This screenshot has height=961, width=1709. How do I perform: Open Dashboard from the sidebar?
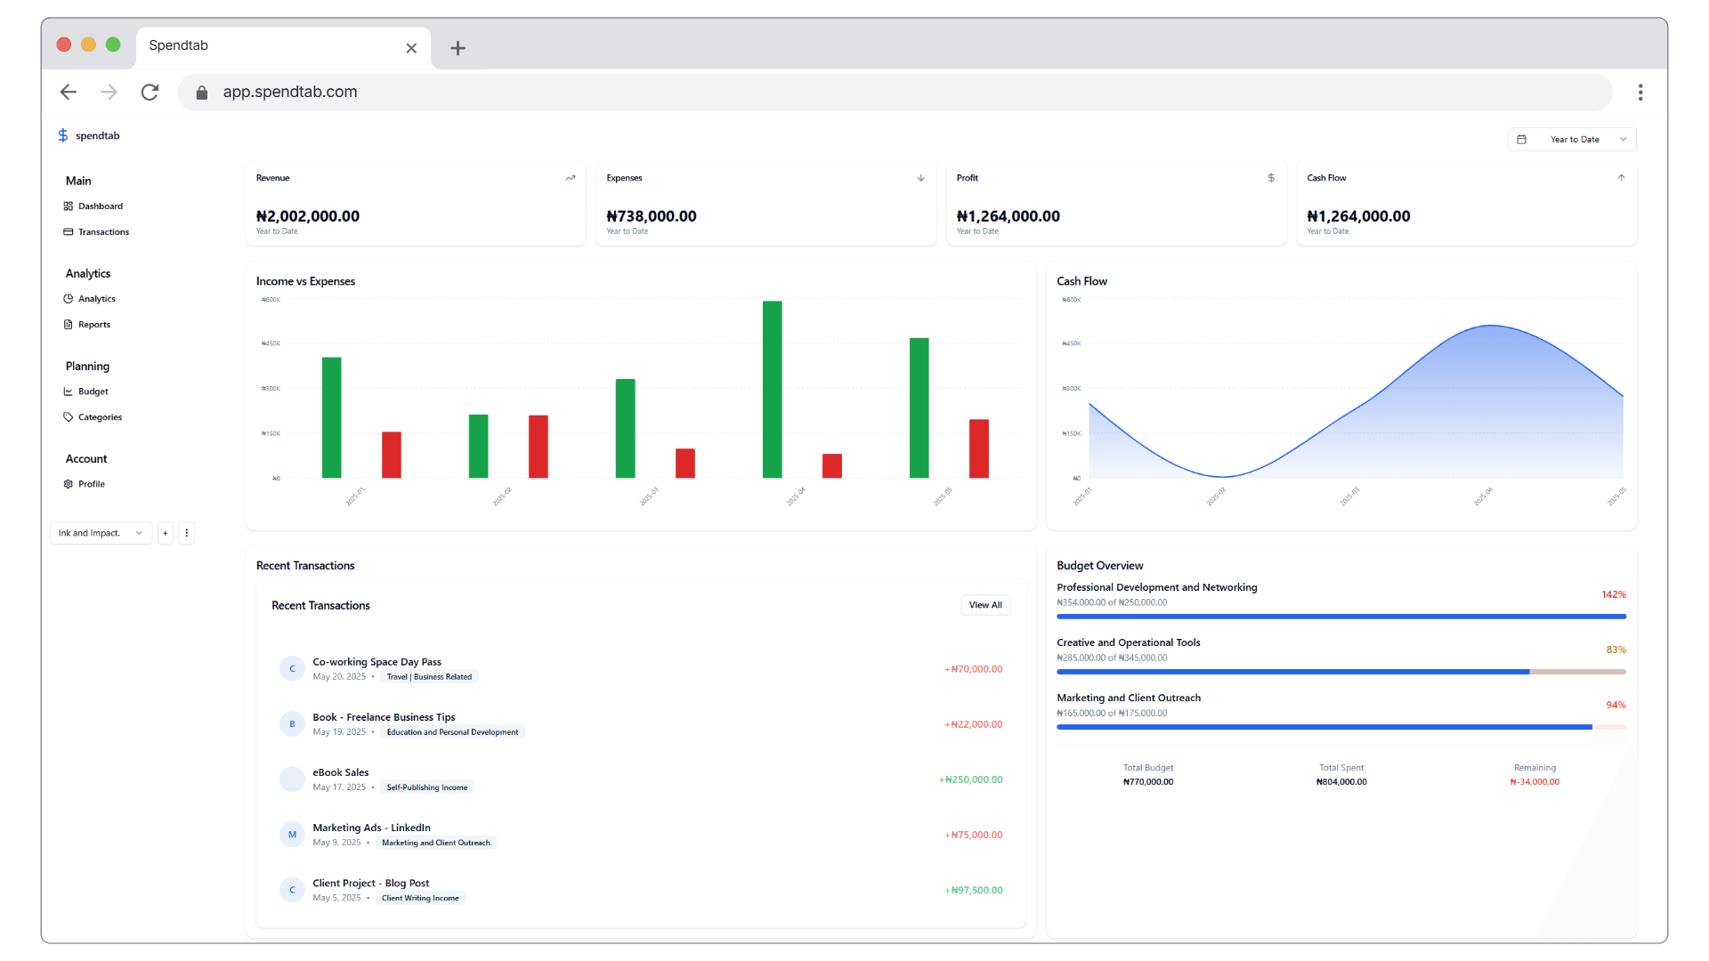point(100,206)
